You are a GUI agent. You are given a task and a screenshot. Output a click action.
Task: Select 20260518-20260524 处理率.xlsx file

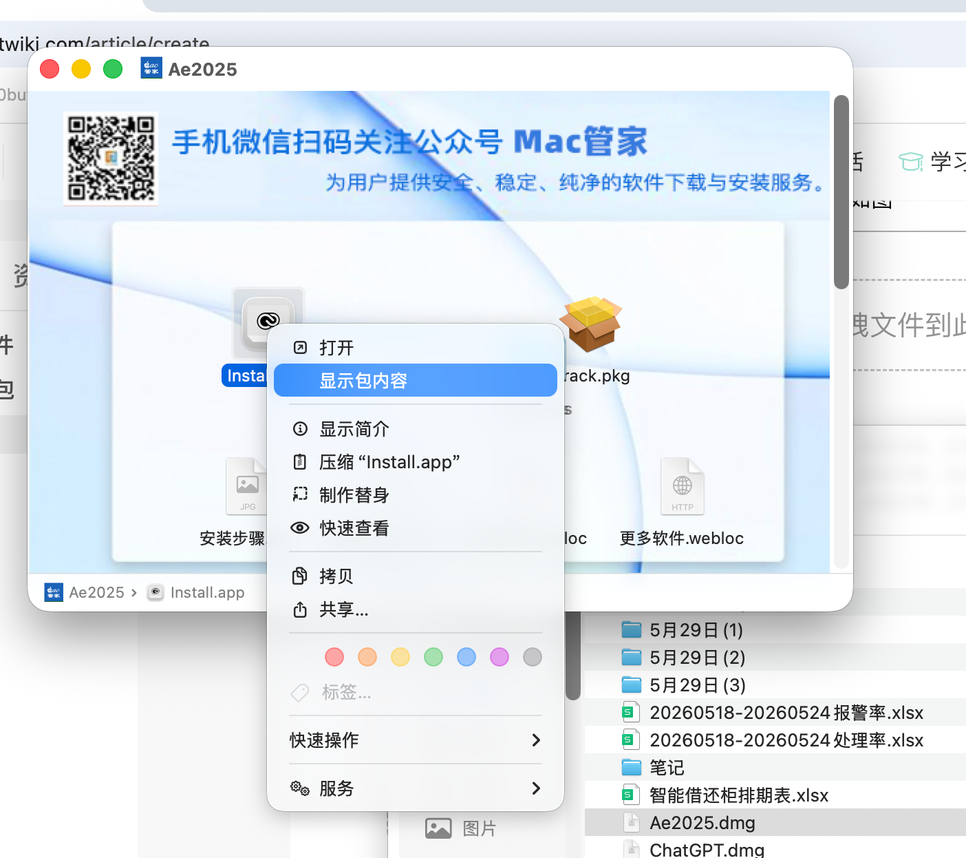(775, 740)
